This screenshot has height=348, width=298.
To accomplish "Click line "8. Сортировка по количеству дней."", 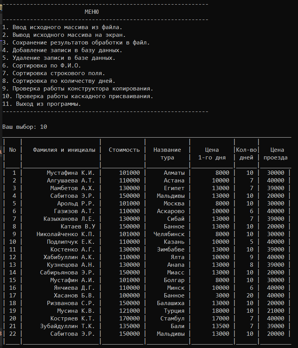I will pyautogui.click(x=59, y=81).
